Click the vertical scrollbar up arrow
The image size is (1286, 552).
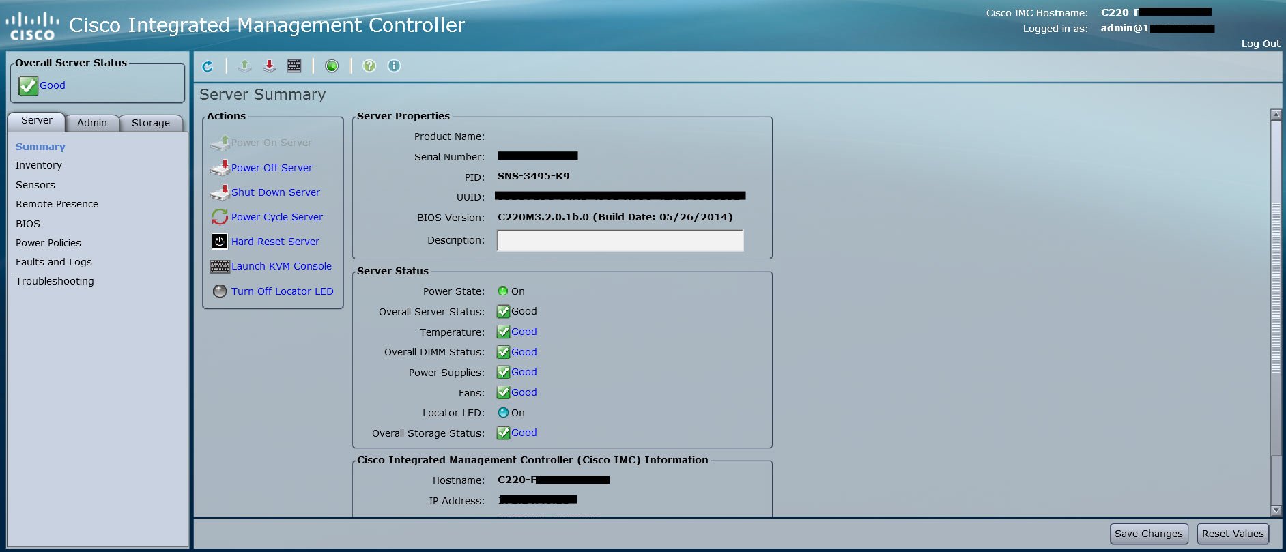[x=1276, y=115]
